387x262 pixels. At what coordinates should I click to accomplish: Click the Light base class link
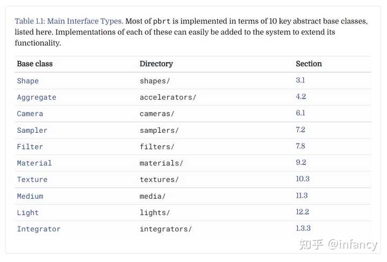(x=28, y=213)
